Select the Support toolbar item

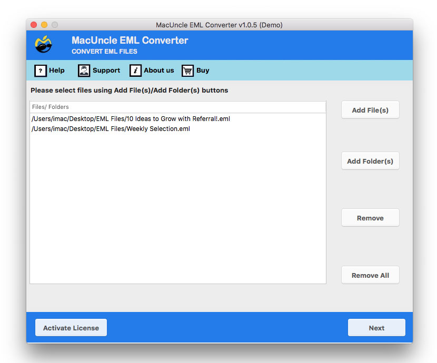(106, 70)
